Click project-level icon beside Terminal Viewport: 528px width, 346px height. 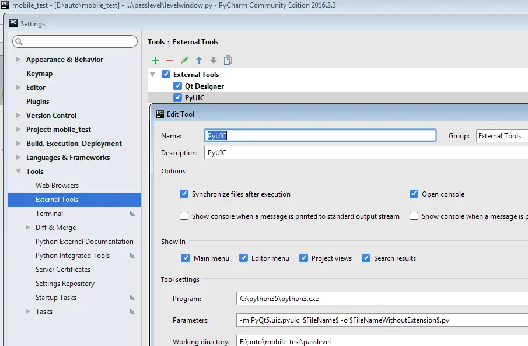[x=132, y=214]
